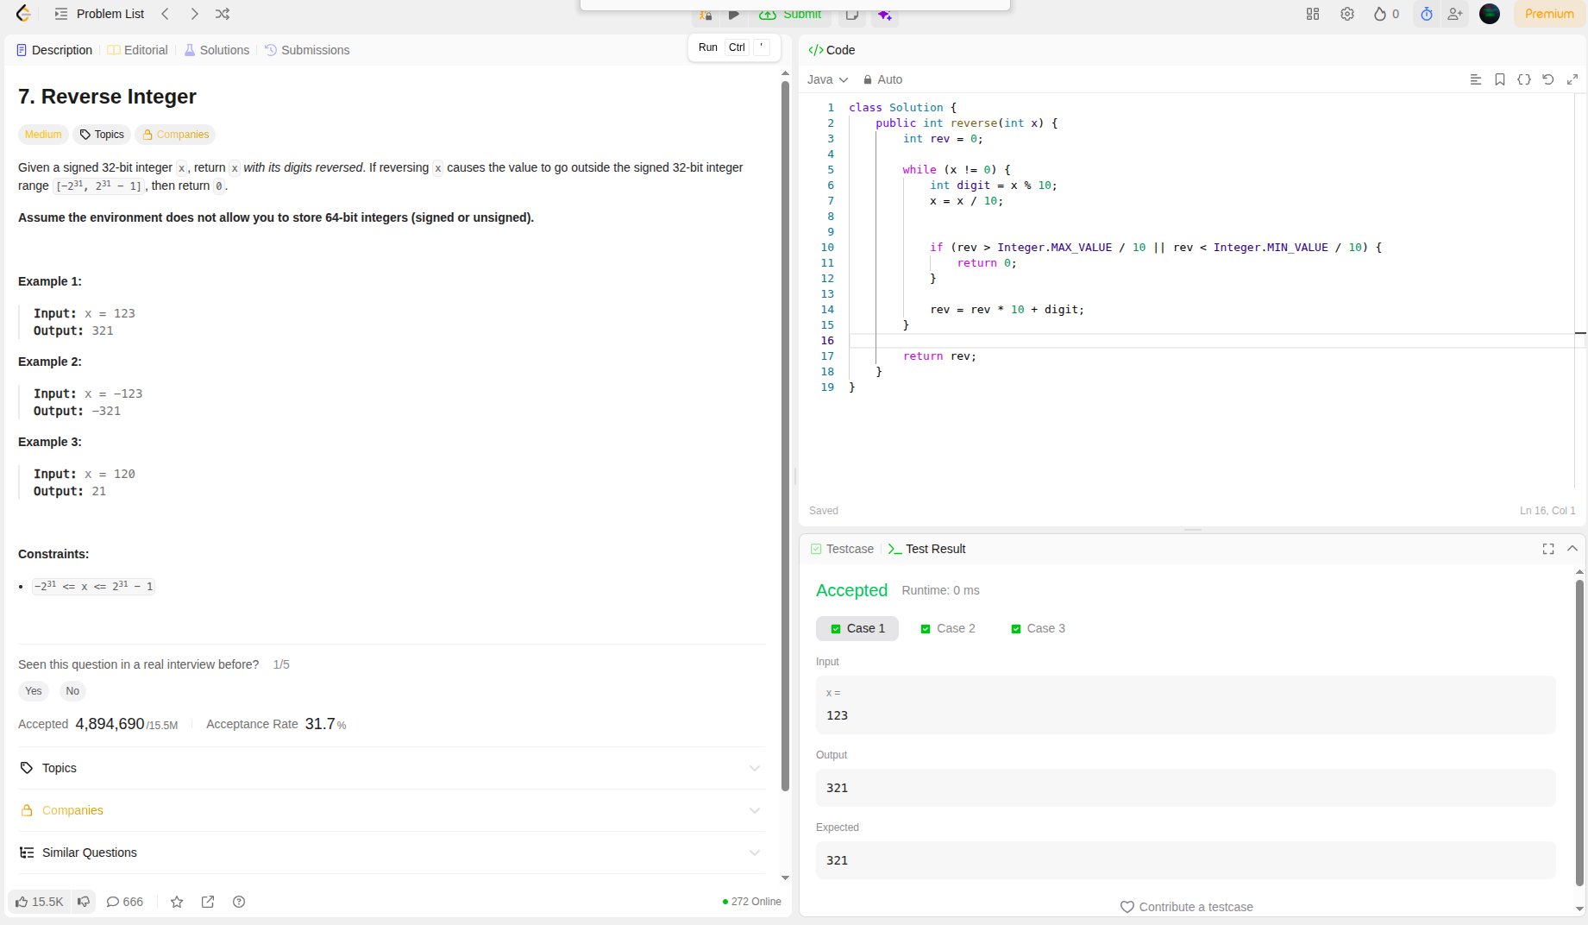
Task: Answer Yes to interview question
Action: (34, 691)
